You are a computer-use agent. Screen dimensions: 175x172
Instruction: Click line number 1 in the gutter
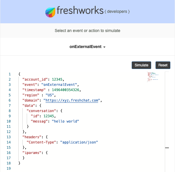pos(10,74)
